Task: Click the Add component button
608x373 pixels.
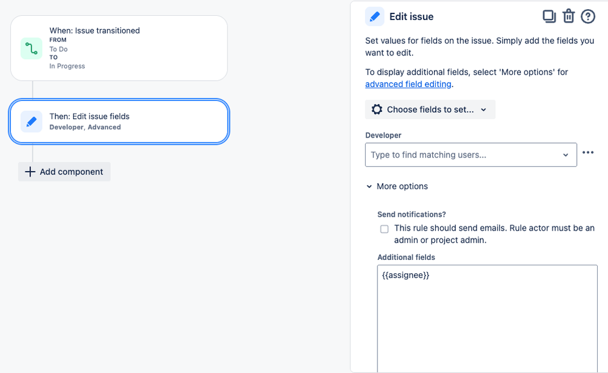Action: tap(65, 172)
